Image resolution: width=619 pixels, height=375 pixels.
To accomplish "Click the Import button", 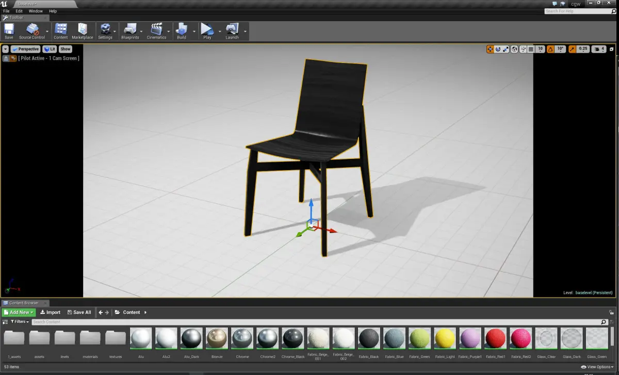I will (x=51, y=312).
